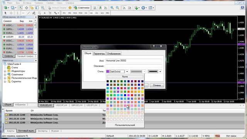Viewport: 247px width, 139px height.
Task: Select the Fibonacci retracement tool
Action: [x=39, y=13]
